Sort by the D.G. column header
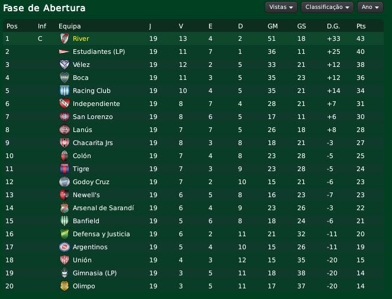The image size is (392, 299). pos(333,26)
